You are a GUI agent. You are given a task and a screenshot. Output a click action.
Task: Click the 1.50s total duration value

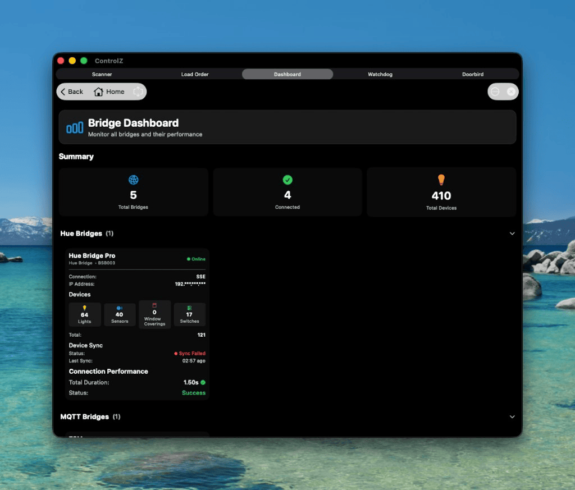pos(191,382)
